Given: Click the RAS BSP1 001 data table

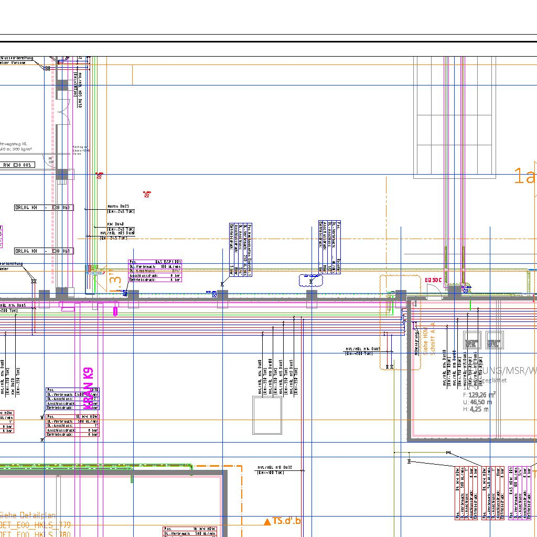Looking at the screenshot, I should point(155,271).
